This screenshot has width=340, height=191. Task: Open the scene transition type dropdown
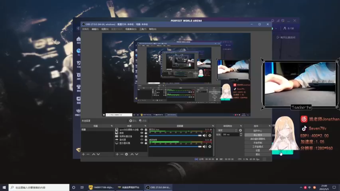tap(227, 130)
